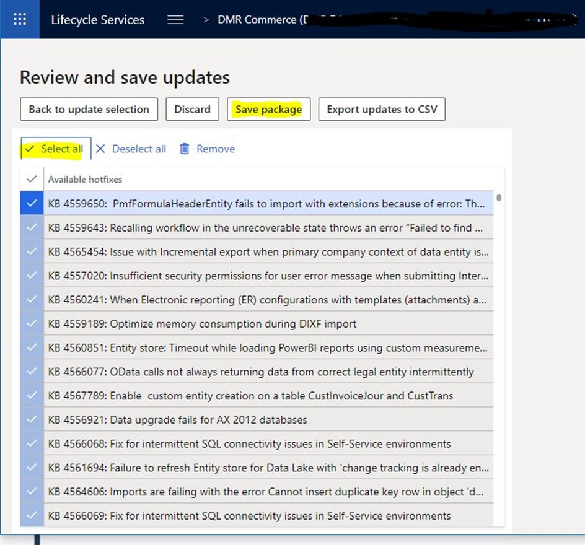
Task: Click the Remove label
Action: (x=216, y=149)
